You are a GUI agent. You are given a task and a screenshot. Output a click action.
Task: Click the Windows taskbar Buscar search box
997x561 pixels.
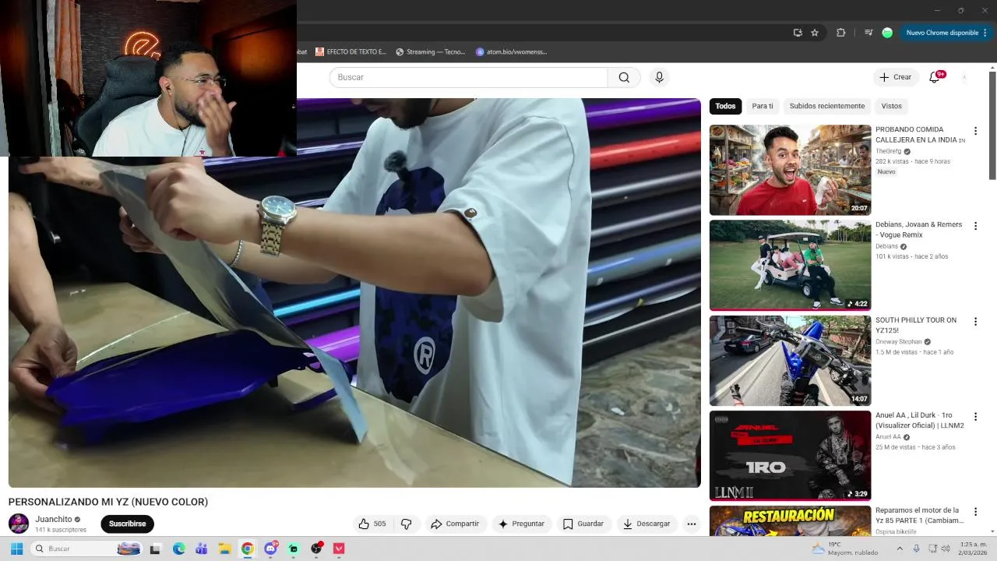(86, 549)
